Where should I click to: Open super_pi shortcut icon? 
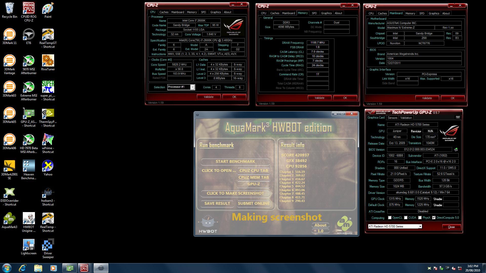pyautogui.click(x=48, y=91)
